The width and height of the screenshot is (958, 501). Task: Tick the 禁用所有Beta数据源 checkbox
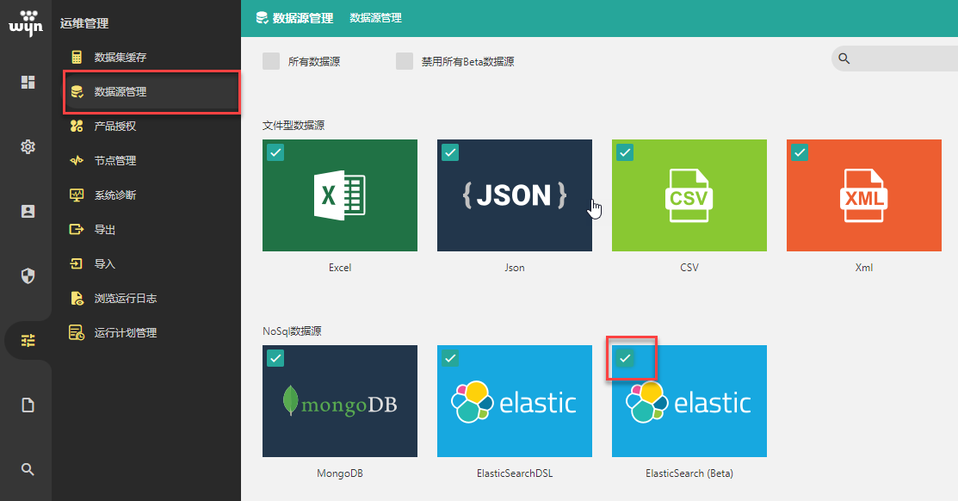[405, 61]
